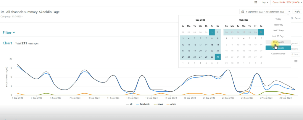Pick 'Last 30 Days' preset
Screen dimensions: 303x120
(x=278, y=36)
